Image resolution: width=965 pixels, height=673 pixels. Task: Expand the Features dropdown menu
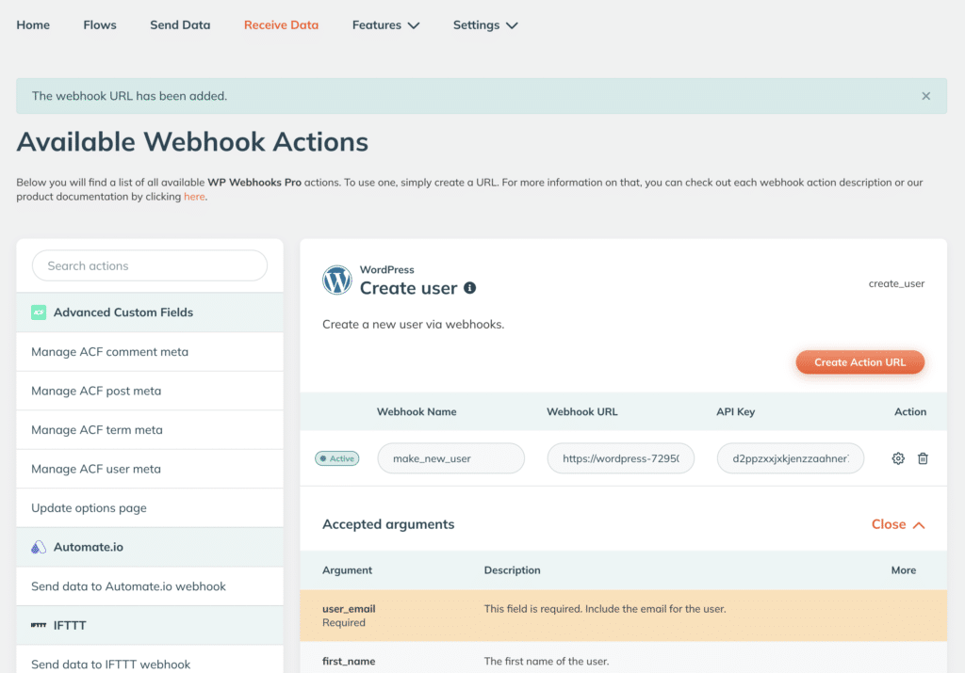click(385, 25)
